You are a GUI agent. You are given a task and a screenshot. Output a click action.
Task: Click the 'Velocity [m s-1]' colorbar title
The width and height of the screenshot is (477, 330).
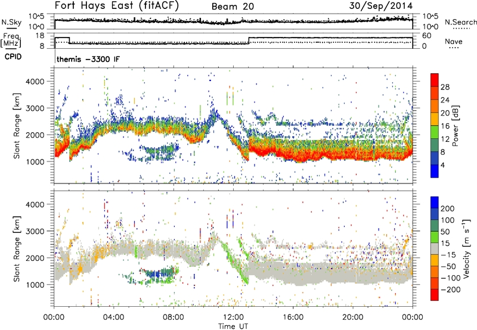466,248
